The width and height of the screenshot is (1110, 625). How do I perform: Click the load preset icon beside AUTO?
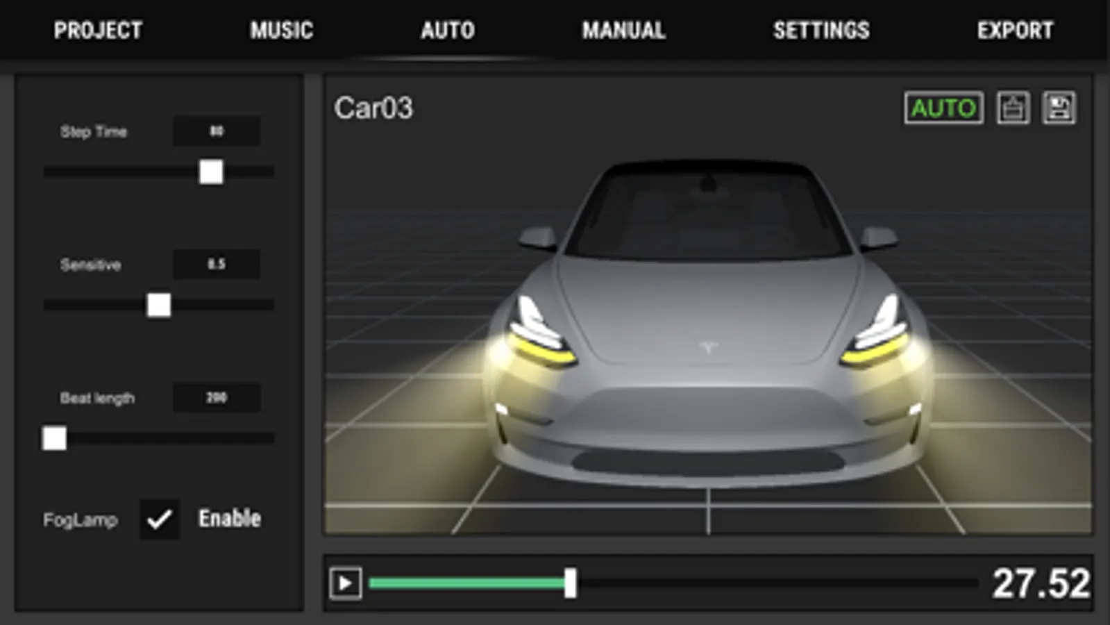tap(1013, 108)
